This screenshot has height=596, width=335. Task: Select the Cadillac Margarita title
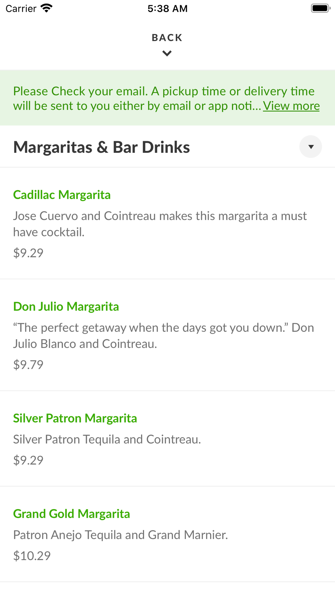coord(62,195)
